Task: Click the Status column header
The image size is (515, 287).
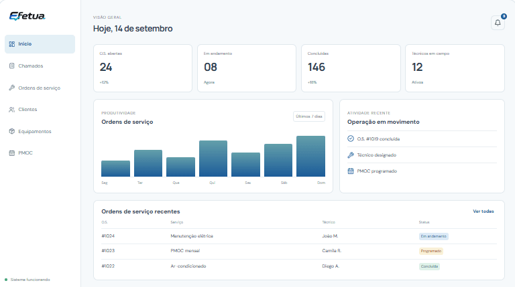Action: coord(424,222)
